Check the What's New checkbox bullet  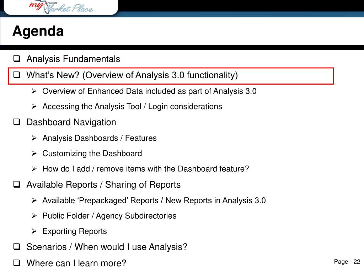(x=17, y=75)
